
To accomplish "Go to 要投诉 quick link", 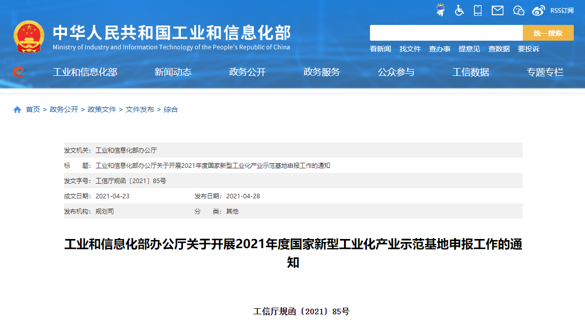I will tap(528, 49).
